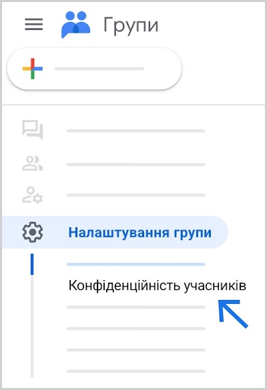Select the placeholder item beside the chat bubbles icon

tap(136, 131)
